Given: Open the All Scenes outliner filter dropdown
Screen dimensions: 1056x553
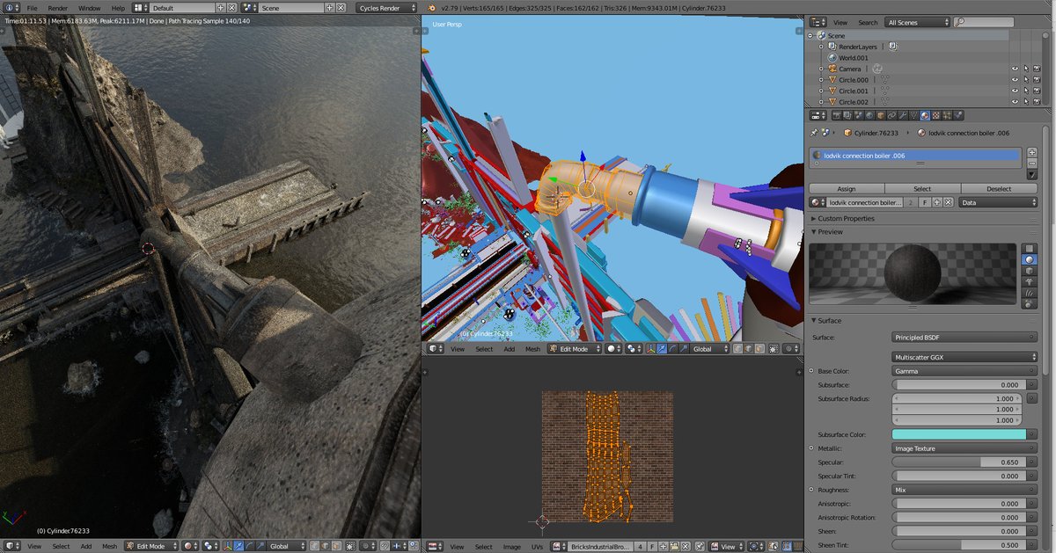Looking at the screenshot, I should coord(916,22).
